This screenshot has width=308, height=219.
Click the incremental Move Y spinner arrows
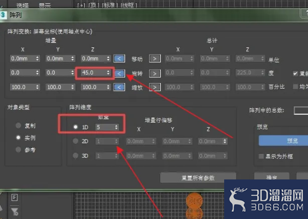[x=73, y=59]
